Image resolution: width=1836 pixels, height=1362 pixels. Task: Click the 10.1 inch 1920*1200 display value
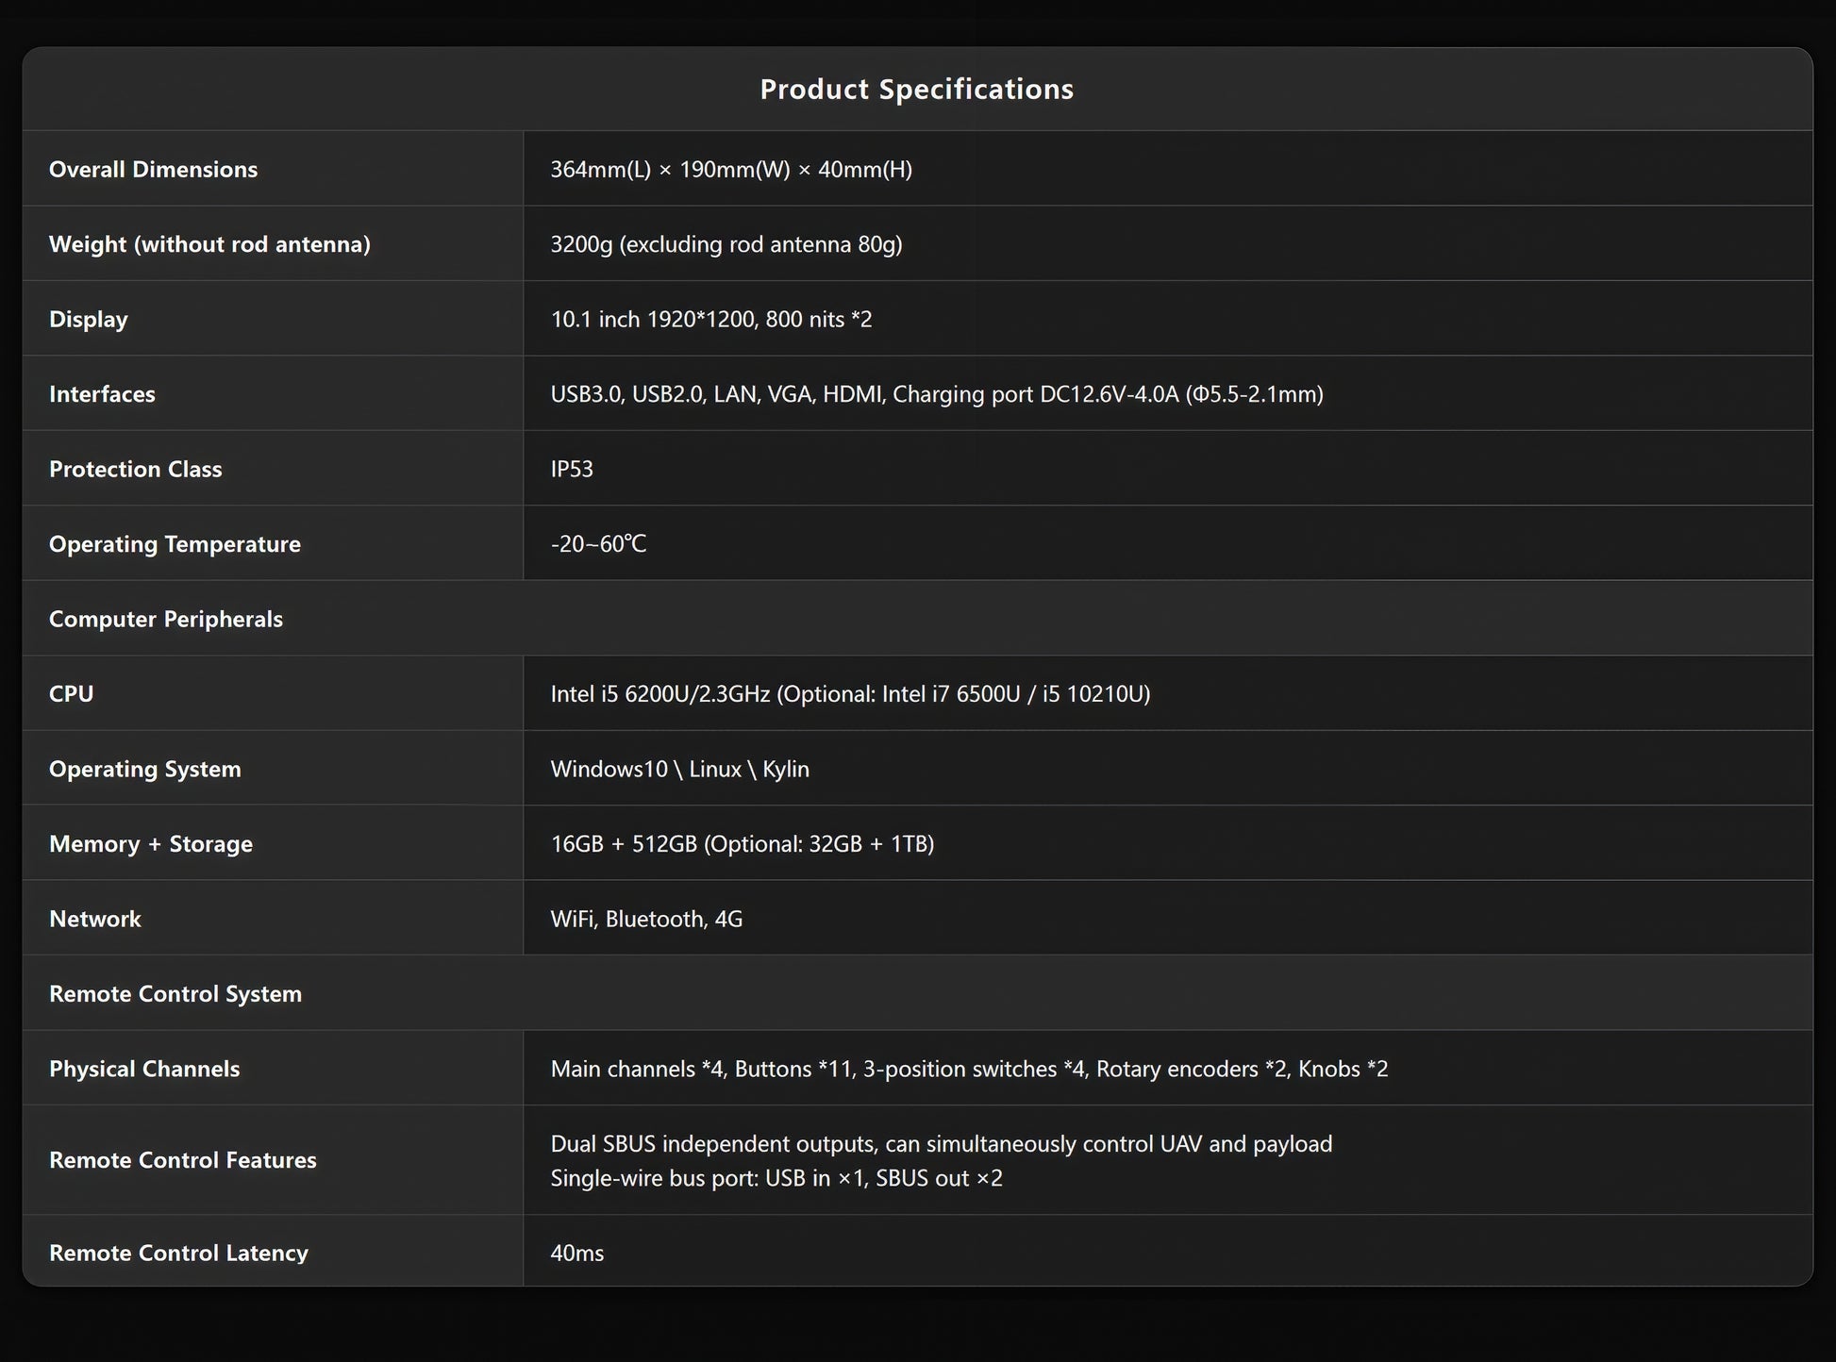point(711,320)
